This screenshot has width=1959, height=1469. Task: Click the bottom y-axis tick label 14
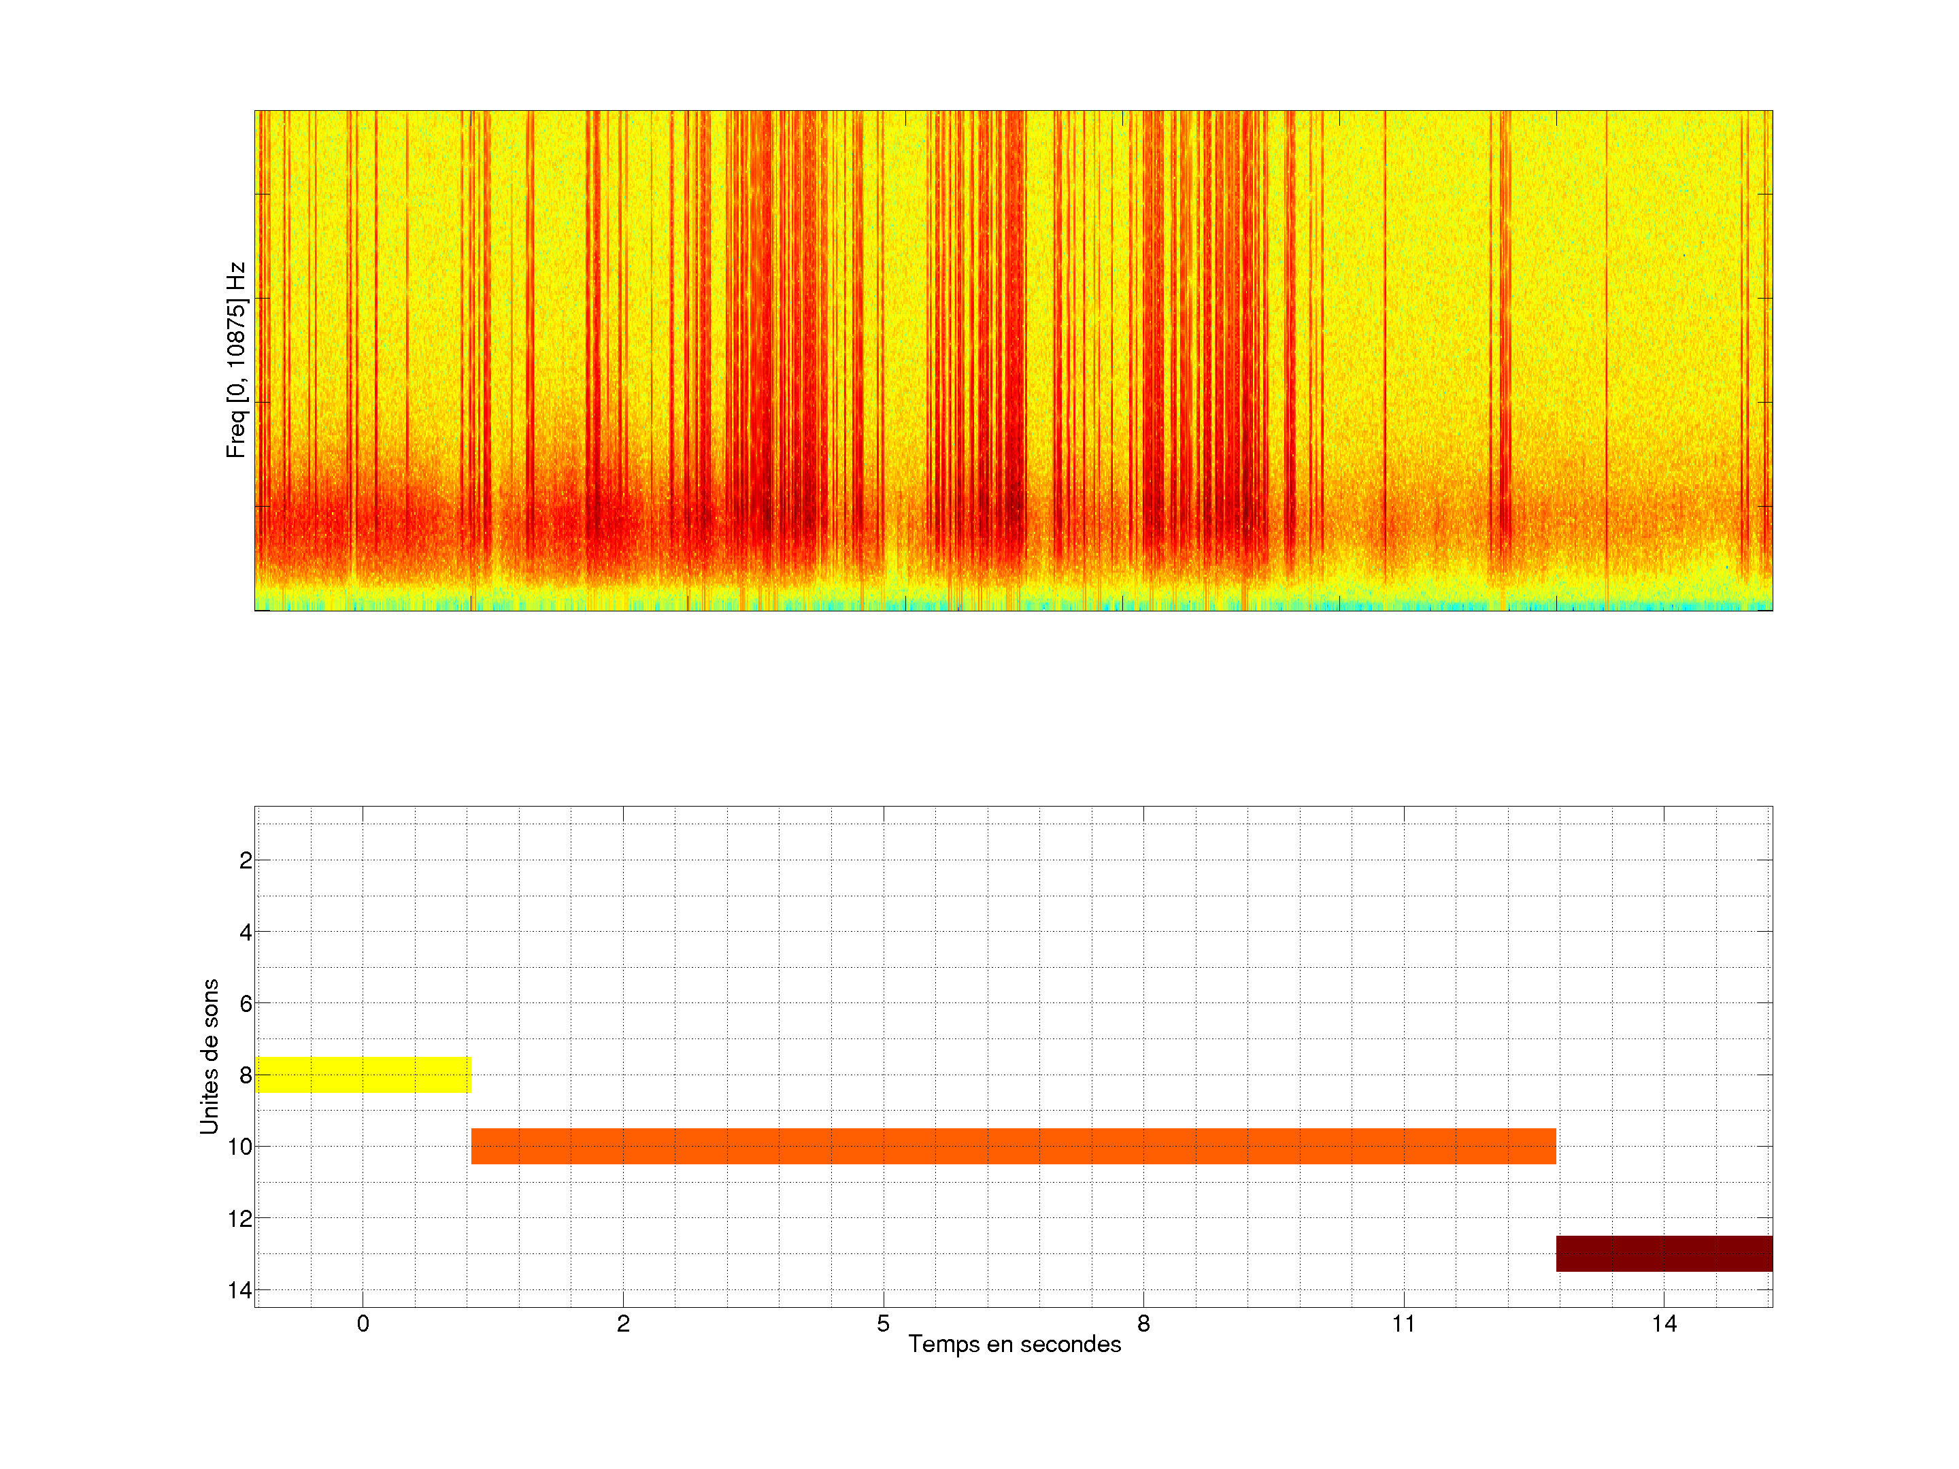(240, 1290)
